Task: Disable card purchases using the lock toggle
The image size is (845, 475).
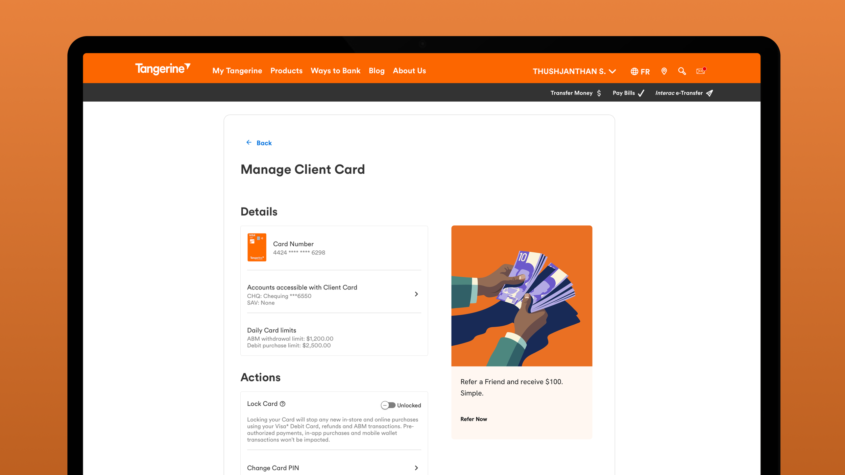Action: pos(388,405)
